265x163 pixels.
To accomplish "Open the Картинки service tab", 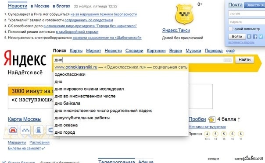I will pyautogui.click(x=156, y=51).
